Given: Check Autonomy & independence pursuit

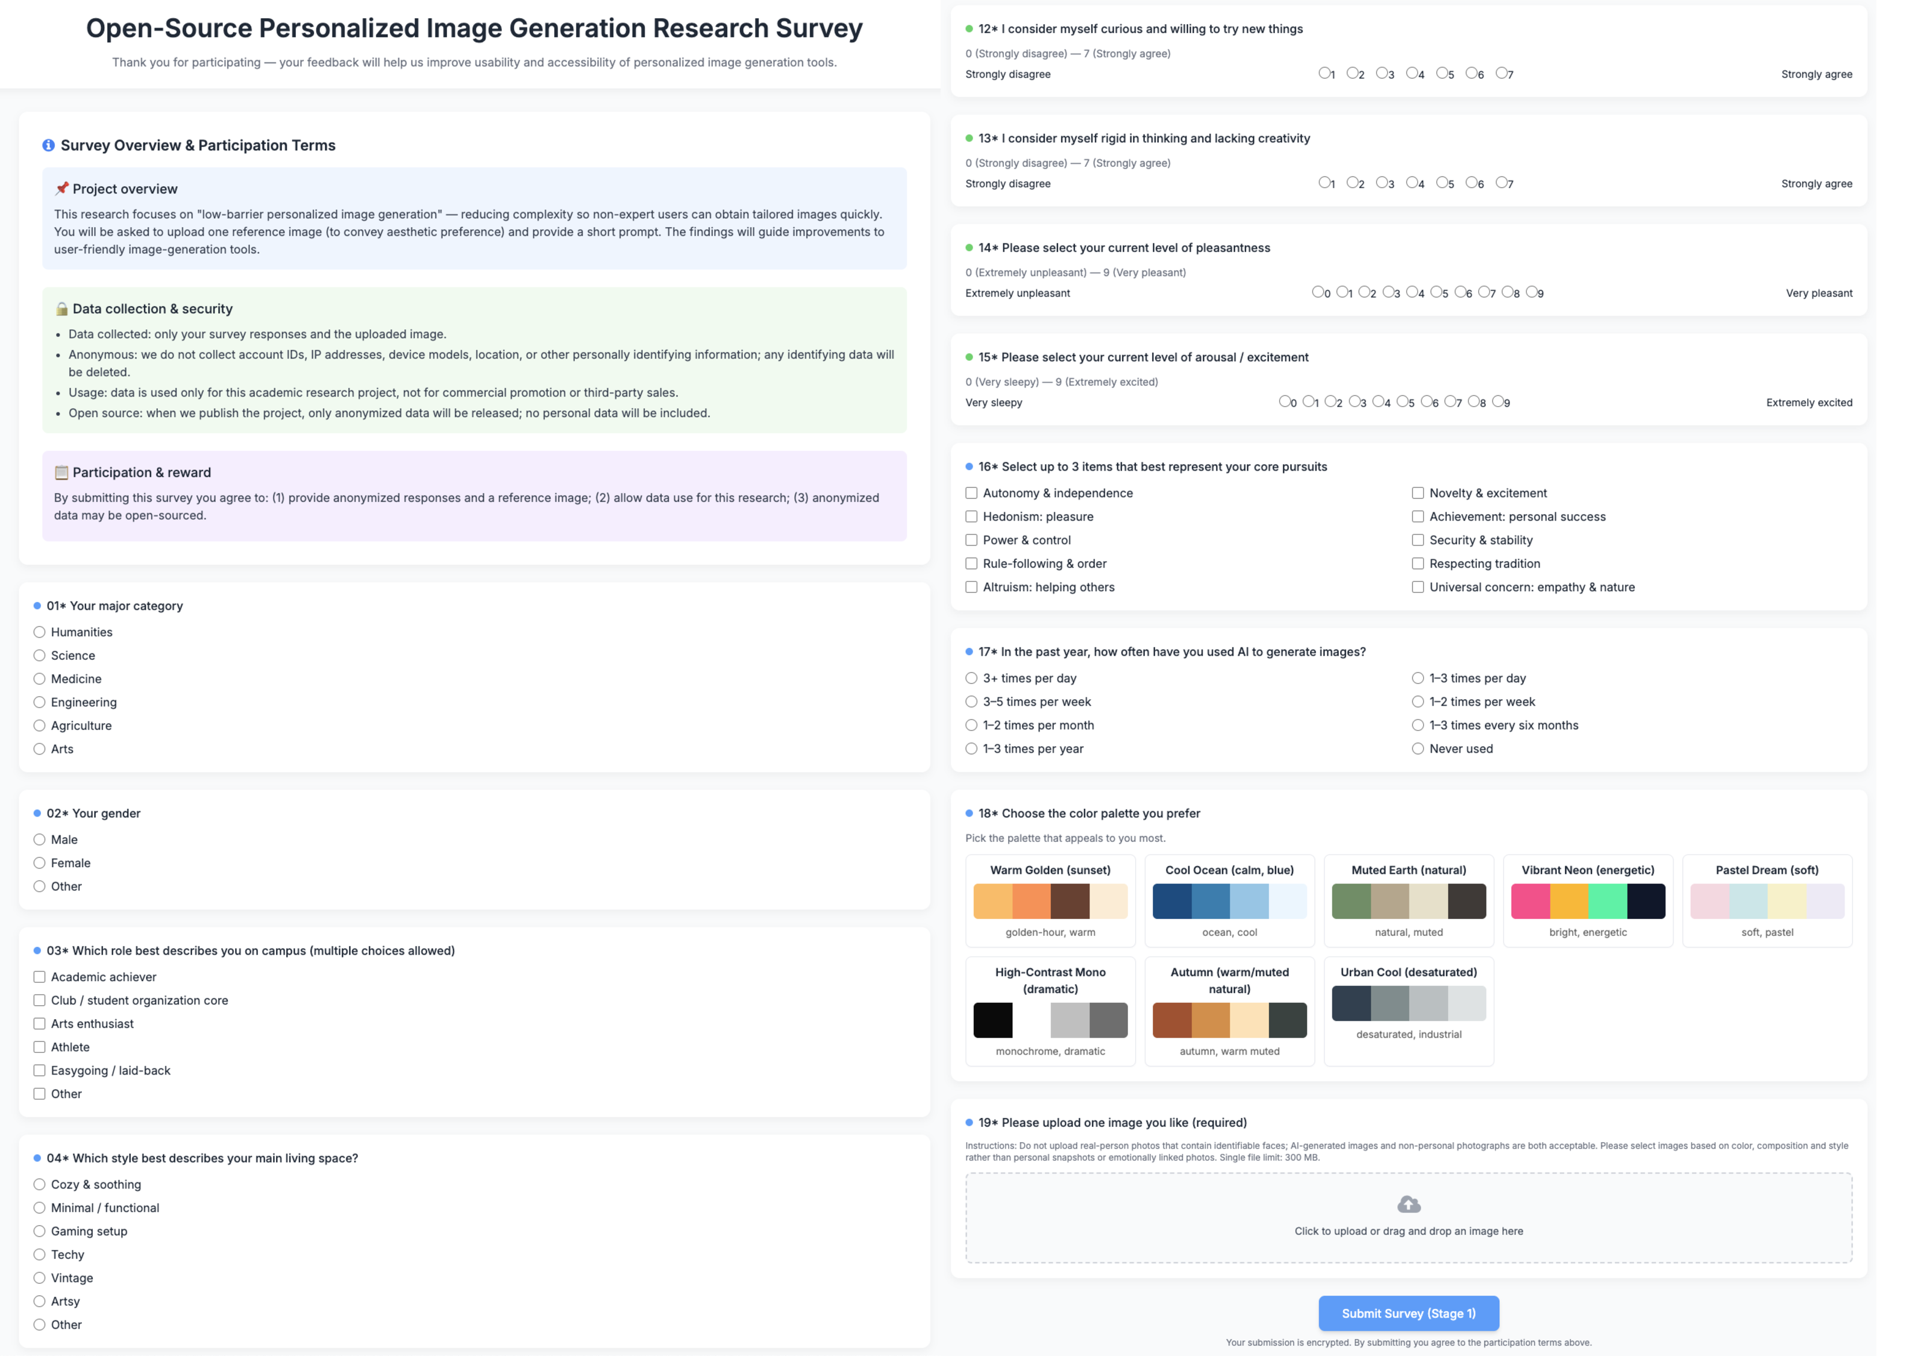Looking at the screenshot, I should (x=971, y=493).
